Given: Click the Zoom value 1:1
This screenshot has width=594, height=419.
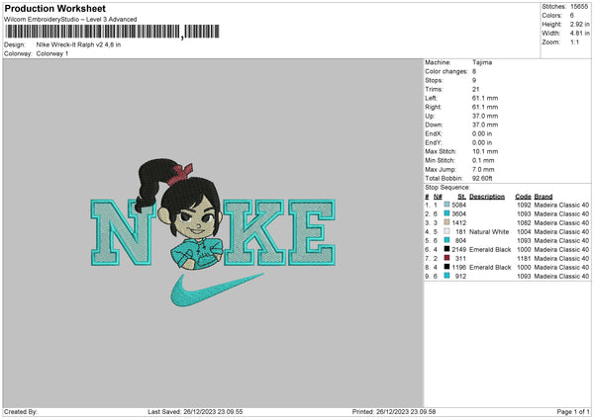Looking at the screenshot, I should (574, 42).
